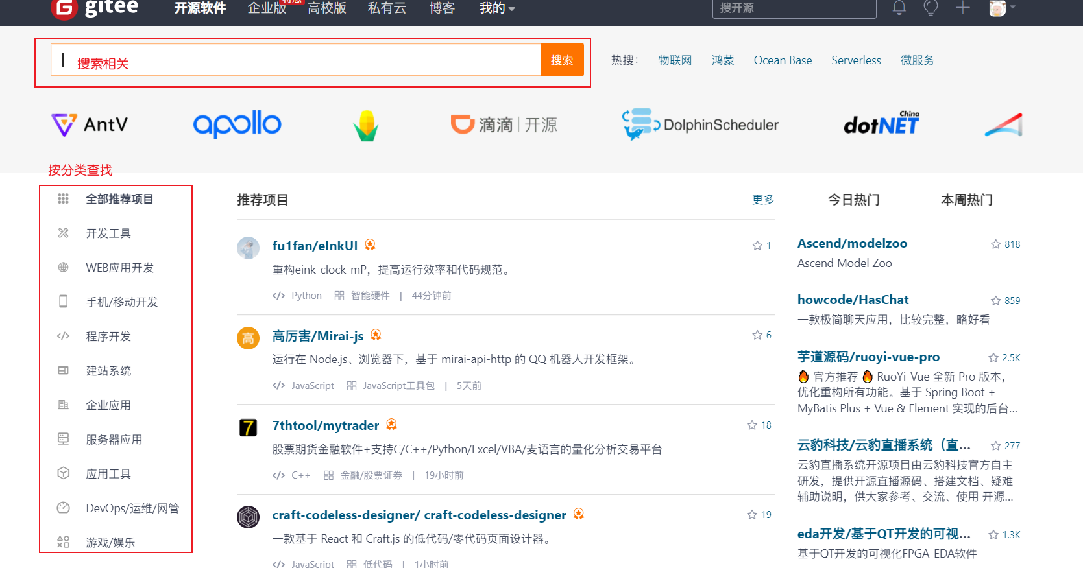1083x568 pixels.
Task: Go to 高校版 in top navigation
Action: click(326, 8)
